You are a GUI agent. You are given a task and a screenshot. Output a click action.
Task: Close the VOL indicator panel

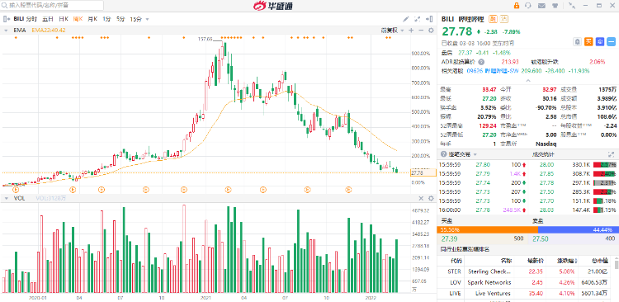(x=421, y=198)
